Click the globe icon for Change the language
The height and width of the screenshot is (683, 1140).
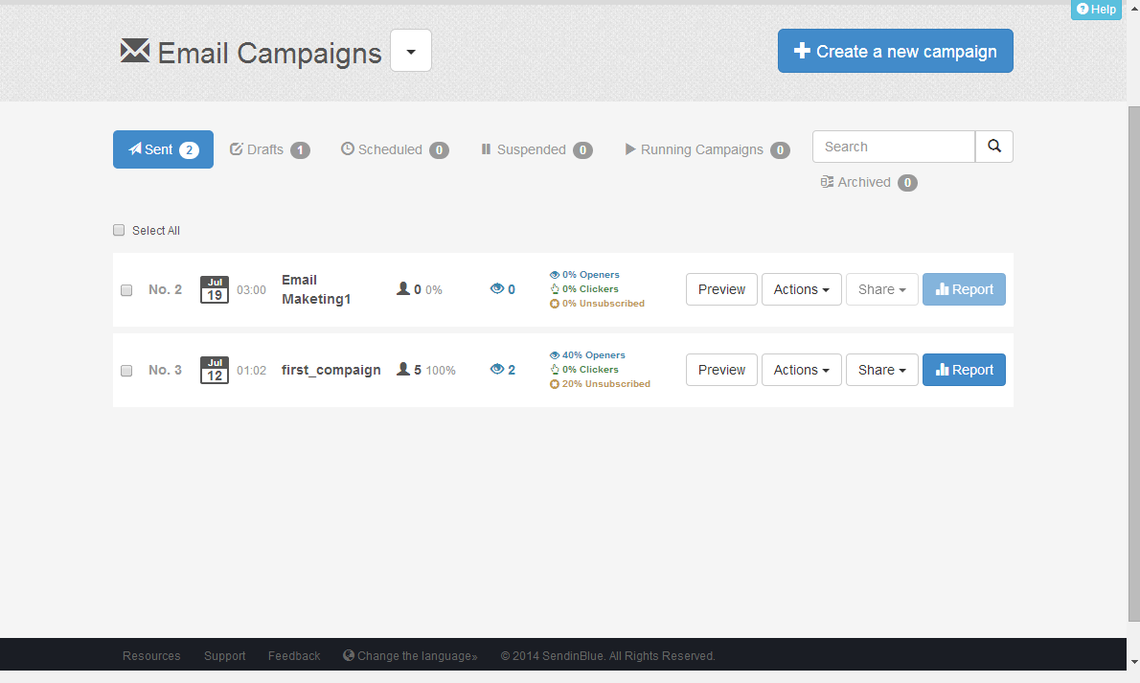349,656
